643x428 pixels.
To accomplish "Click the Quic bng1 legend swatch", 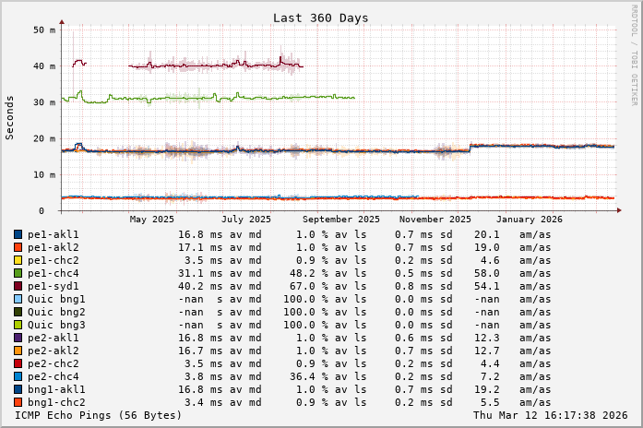I will click(18, 299).
